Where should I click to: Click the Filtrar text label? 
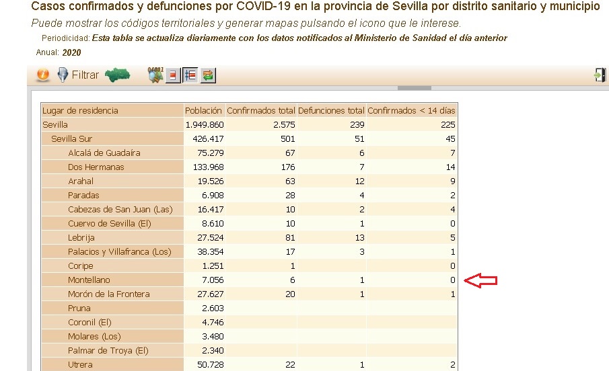85,75
